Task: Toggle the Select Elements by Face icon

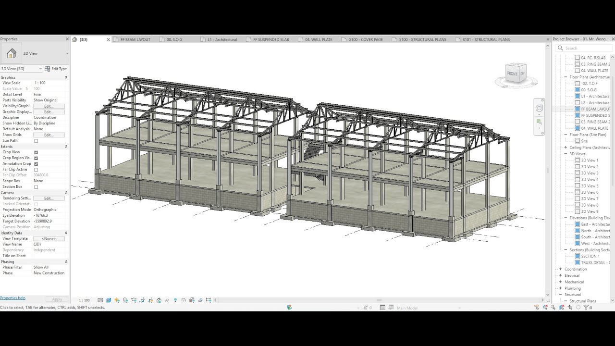Action: coord(562,308)
